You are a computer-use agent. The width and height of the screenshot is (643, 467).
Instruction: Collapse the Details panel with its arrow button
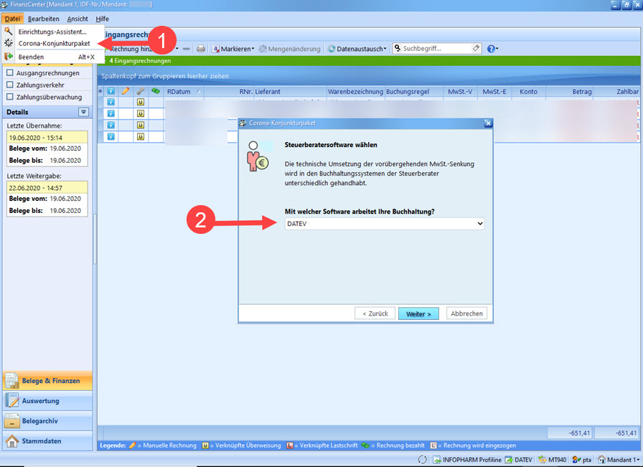tap(83, 112)
